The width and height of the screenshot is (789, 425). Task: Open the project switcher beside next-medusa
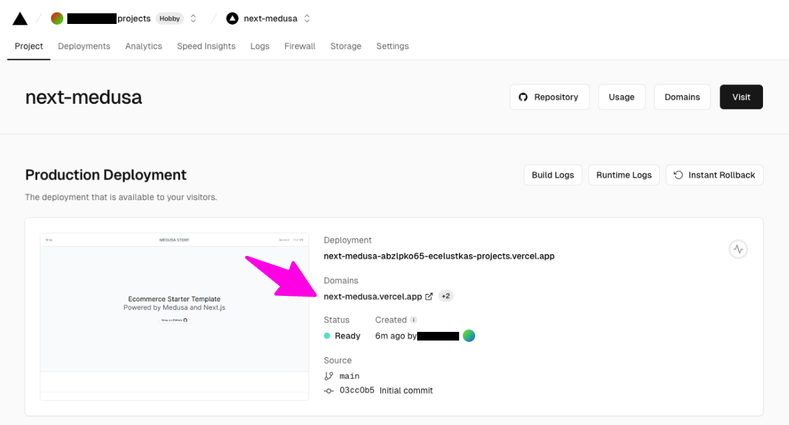(x=307, y=19)
